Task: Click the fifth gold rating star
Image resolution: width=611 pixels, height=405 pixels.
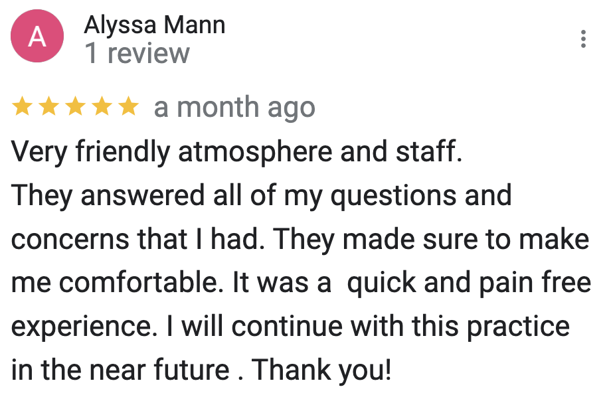Action: (129, 107)
